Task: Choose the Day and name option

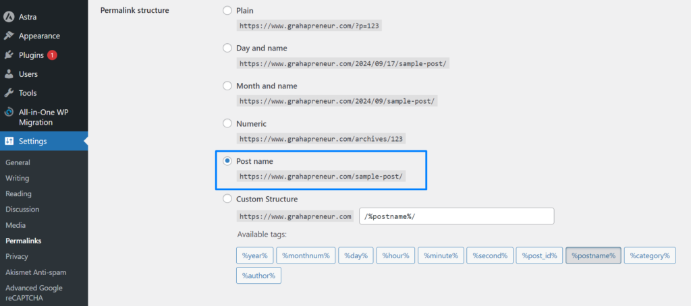Action: click(x=227, y=48)
